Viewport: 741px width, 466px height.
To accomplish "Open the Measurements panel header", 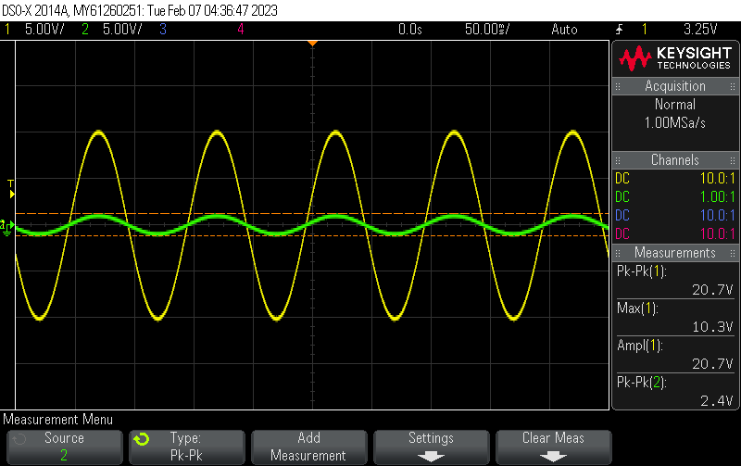I will pos(675,253).
